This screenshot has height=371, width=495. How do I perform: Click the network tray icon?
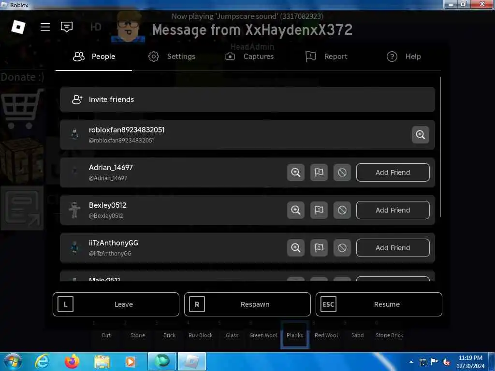tap(422, 362)
